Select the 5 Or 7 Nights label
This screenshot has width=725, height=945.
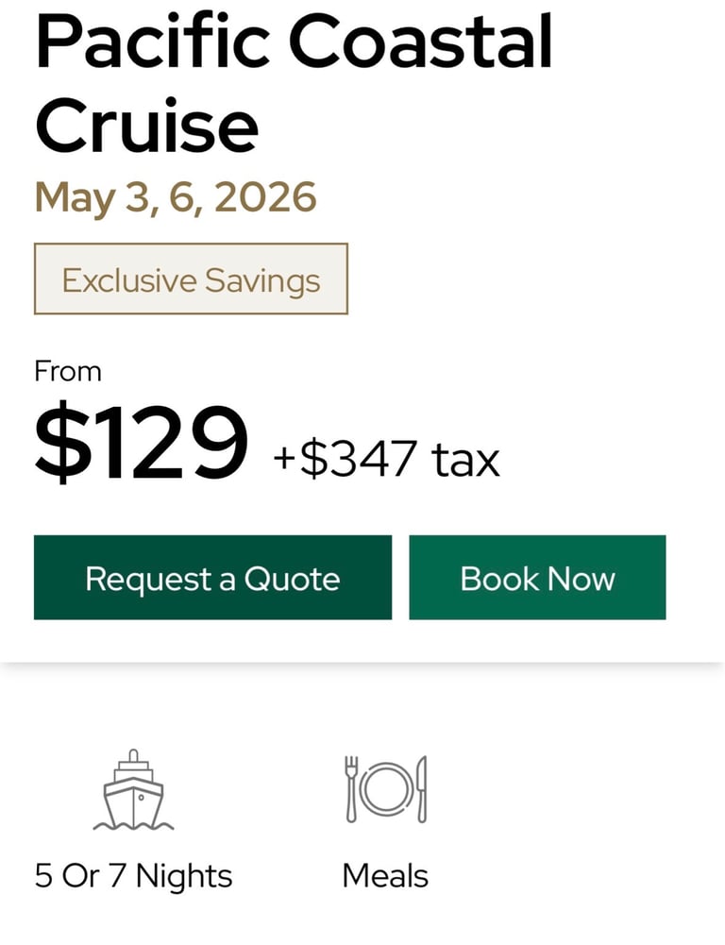pos(133,876)
